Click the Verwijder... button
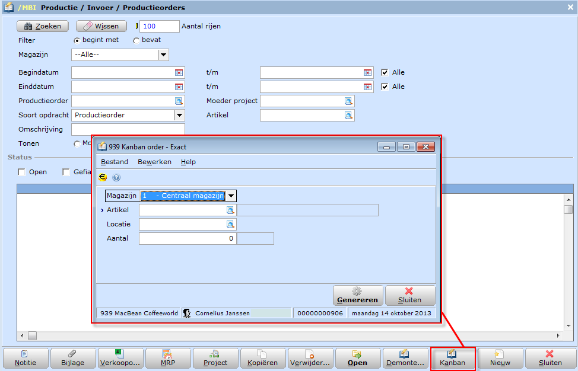Image resolution: width=578 pixels, height=371 pixels. coord(310,359)
